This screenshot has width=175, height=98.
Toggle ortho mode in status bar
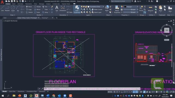(122, 92)
